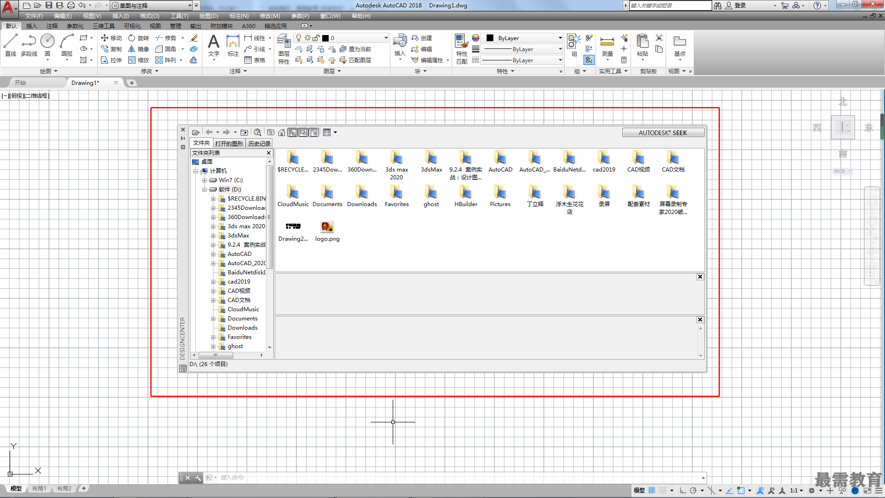The height and width of the screenshot is (498, 885).
Task: Toggle Tree View in DesignCenter toolbar
Action: [293, 132]
